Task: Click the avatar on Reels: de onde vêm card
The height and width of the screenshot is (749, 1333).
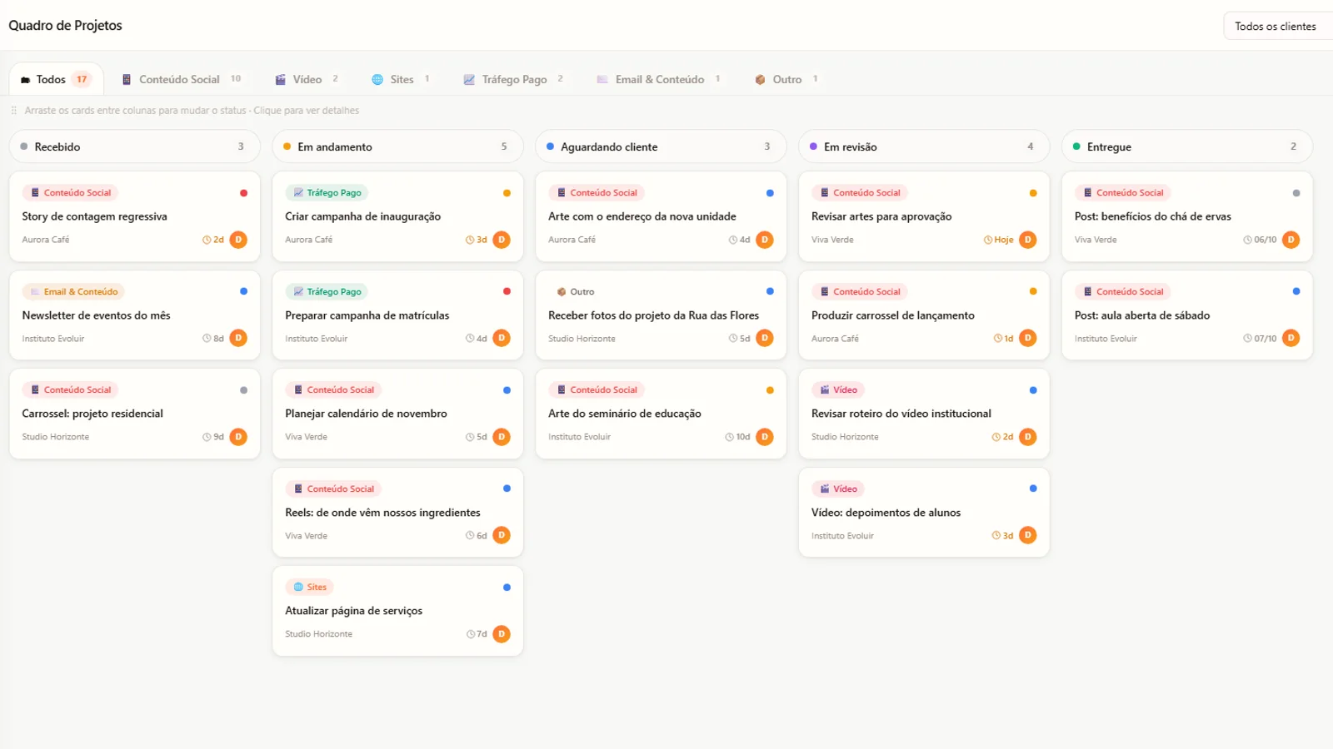Action: coord(502,535)
